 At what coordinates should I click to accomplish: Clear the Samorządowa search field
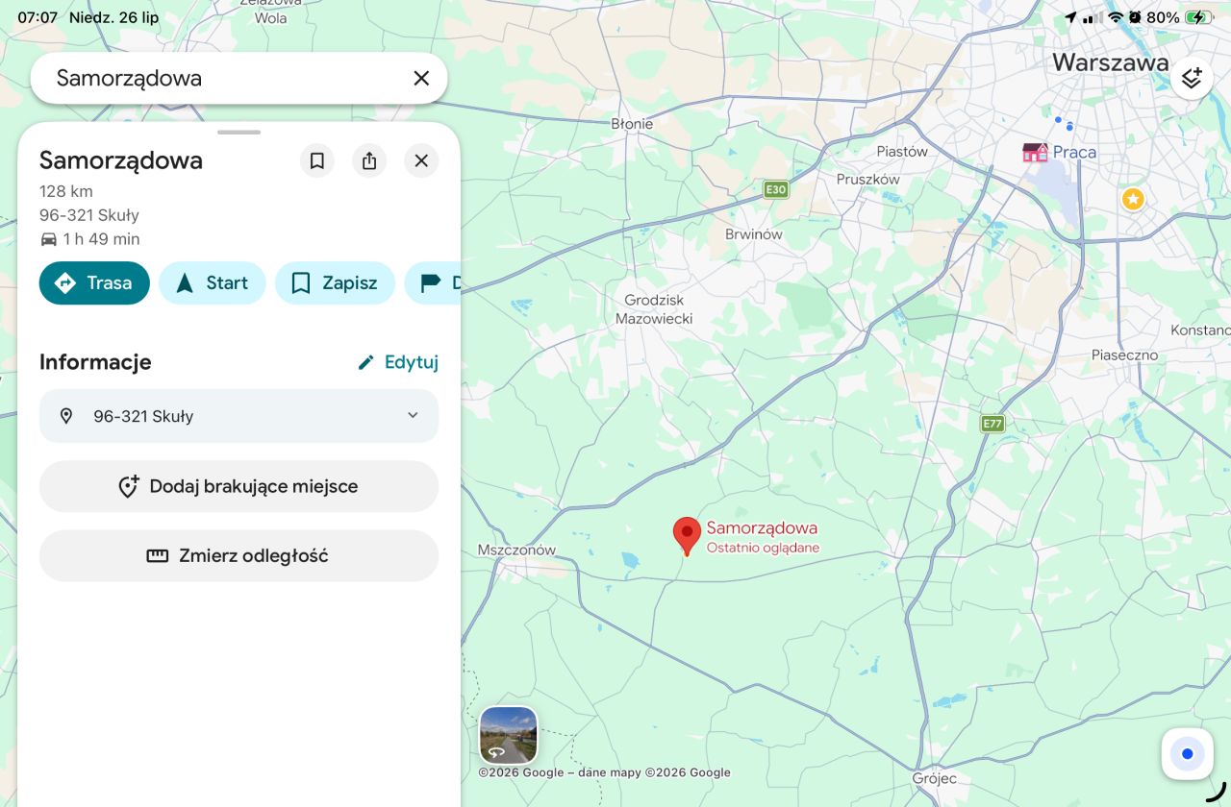coord(421,78)
